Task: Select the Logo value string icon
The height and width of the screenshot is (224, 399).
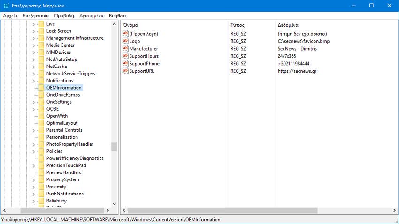Action: [x=125, y=41]
